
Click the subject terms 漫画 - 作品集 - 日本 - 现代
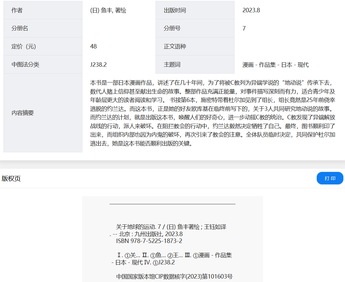coord(275,65)
